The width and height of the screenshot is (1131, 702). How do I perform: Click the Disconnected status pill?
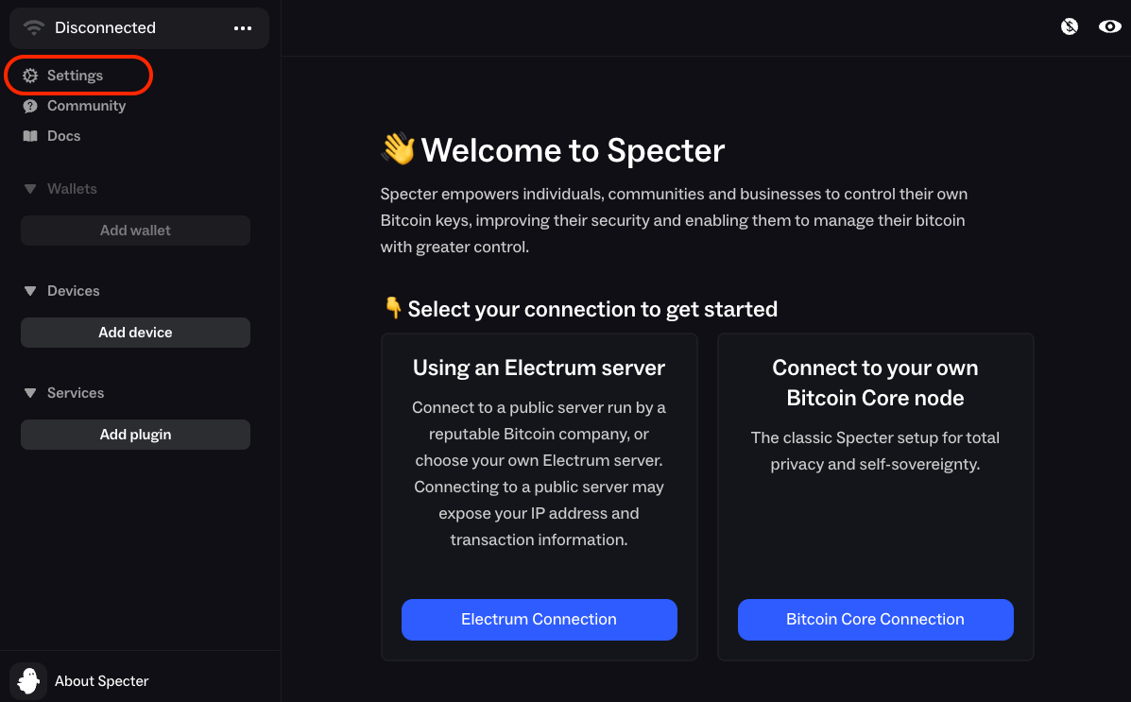tap(105, 27)
